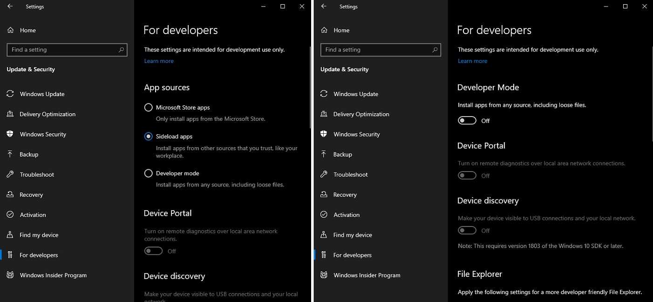The image size is (653, 302).
Task: Click Learn more link in right window
Action: (472, 61)
